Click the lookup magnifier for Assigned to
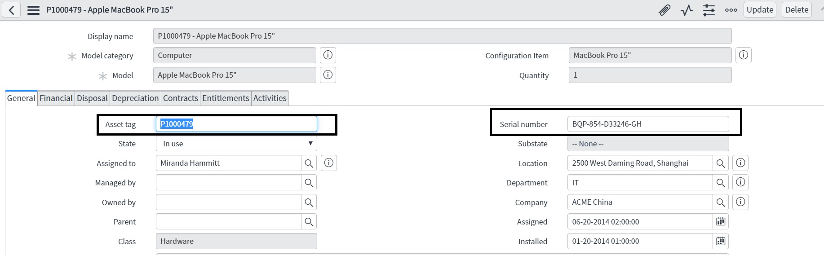The image size is (824, 255). tap(309, 163)
